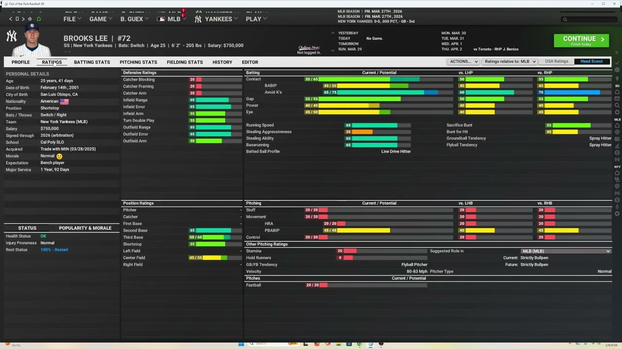The height and width of the screenshot is (349, 622).
Task: Open the globe icon in the right sidebar
Action: coord(617,69)
